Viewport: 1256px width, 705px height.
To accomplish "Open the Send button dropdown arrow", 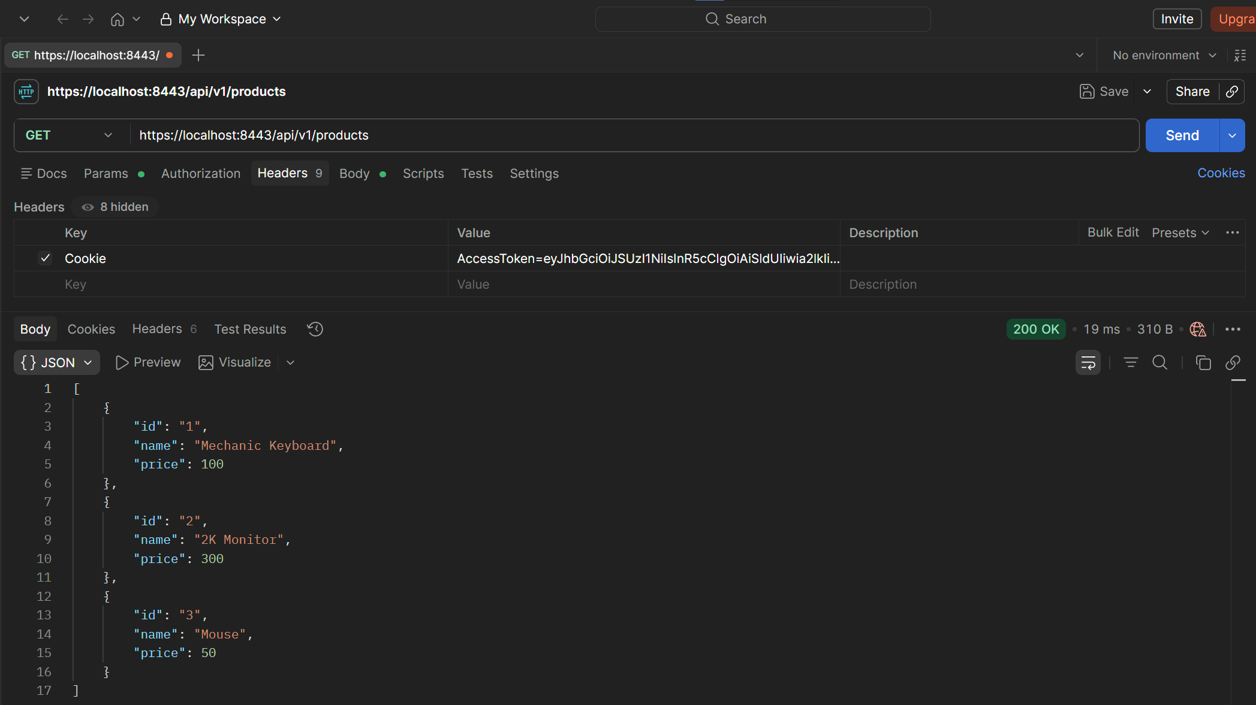I will (1232, 135).
